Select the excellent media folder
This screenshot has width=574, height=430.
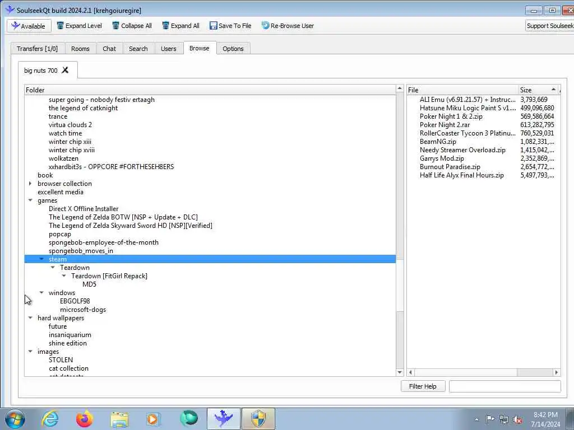[x=61, y=192]
